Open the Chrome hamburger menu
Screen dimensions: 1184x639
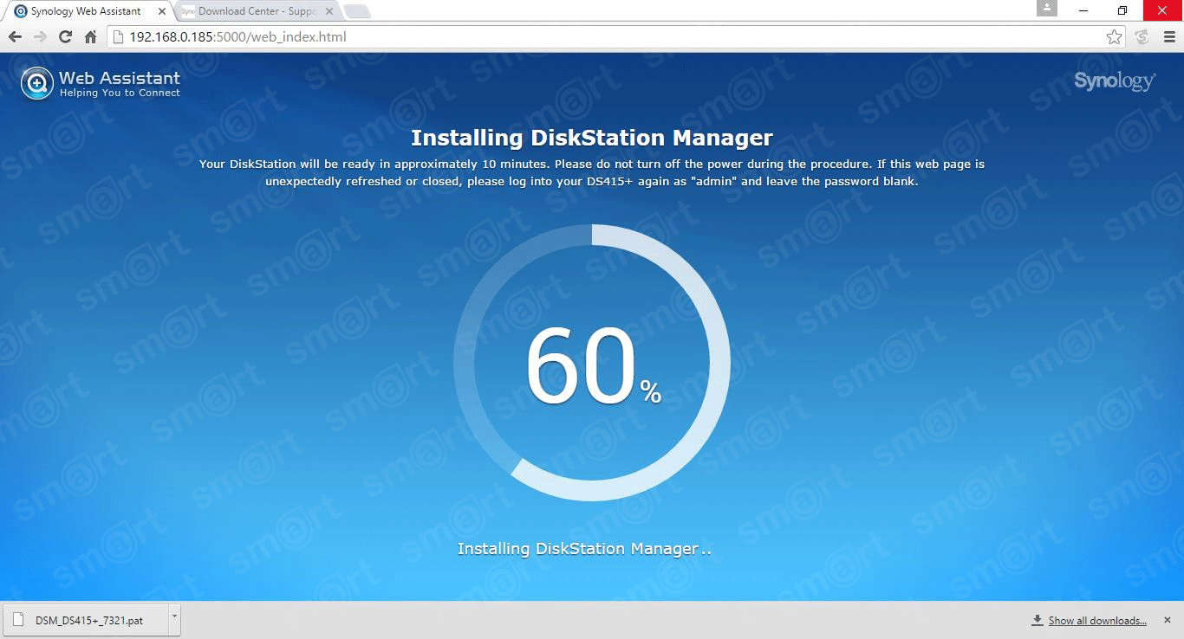click(x=1169, y=36)
